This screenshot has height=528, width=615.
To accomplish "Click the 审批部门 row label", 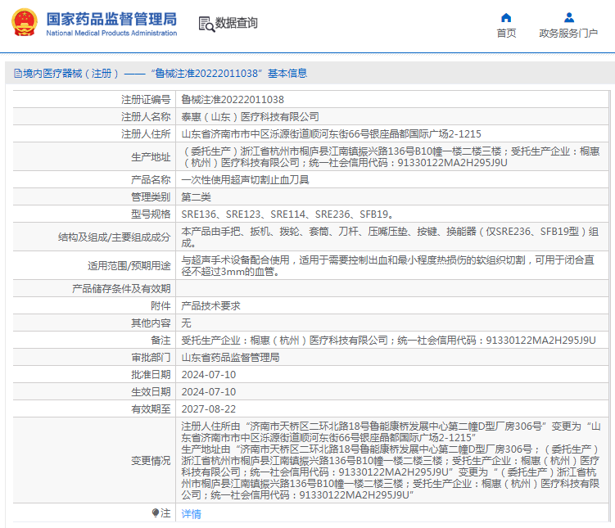I will point(151,358).
